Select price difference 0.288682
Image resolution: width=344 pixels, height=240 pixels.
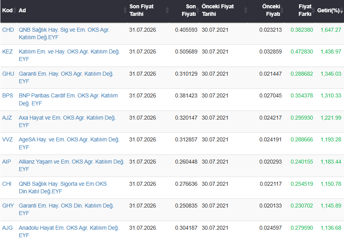[302, 74]
